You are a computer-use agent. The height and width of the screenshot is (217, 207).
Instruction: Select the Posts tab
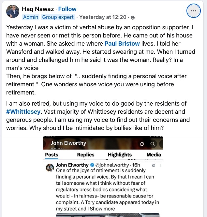[x=52, y=155]
